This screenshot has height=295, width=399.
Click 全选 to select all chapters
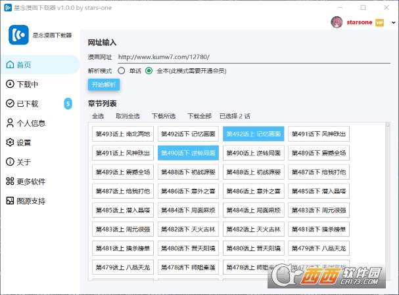98,116
